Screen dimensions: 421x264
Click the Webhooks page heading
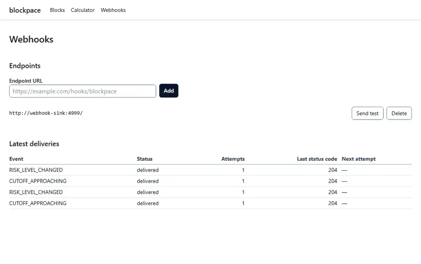tap(31, 39)
